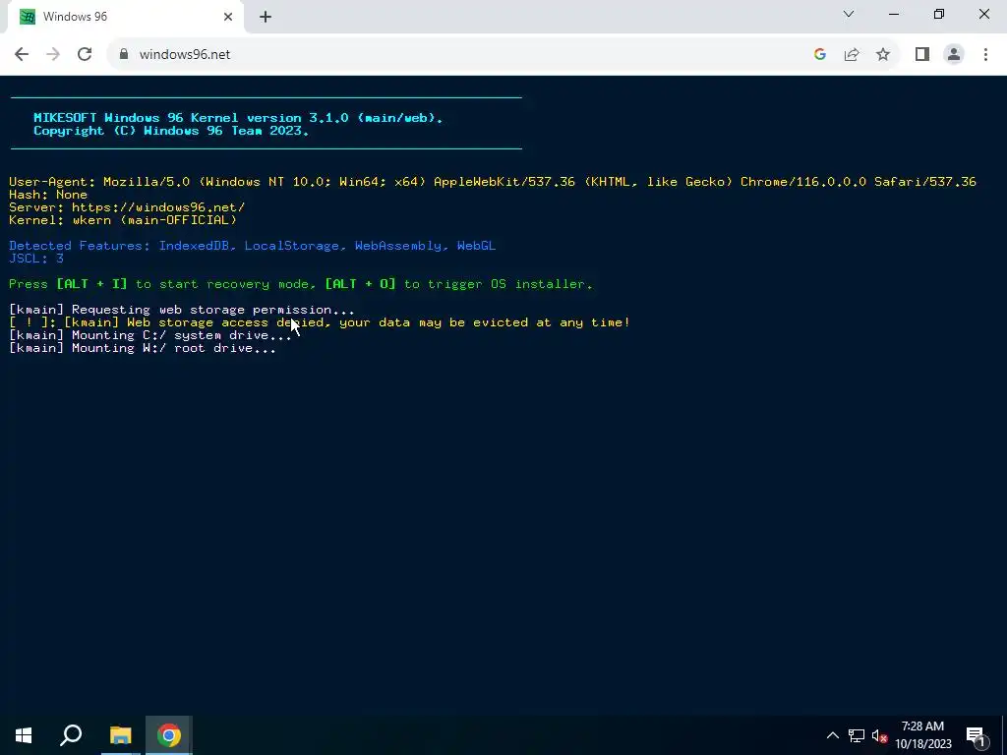Image resolution: width=1007 pixels, height=755 pixels.
Task: Open Chrome's three-dot menu
Action: tap(985, 55)
